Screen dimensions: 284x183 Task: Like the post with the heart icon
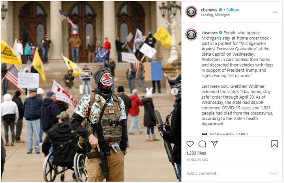[190, 144]
